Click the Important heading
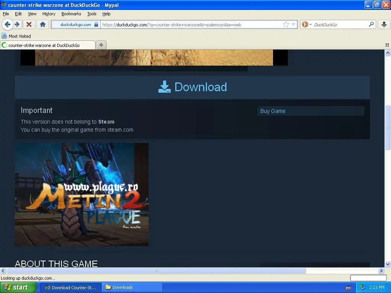Image resolution: width=391 pixels, height=293 pixels. (x=37, y=110)
